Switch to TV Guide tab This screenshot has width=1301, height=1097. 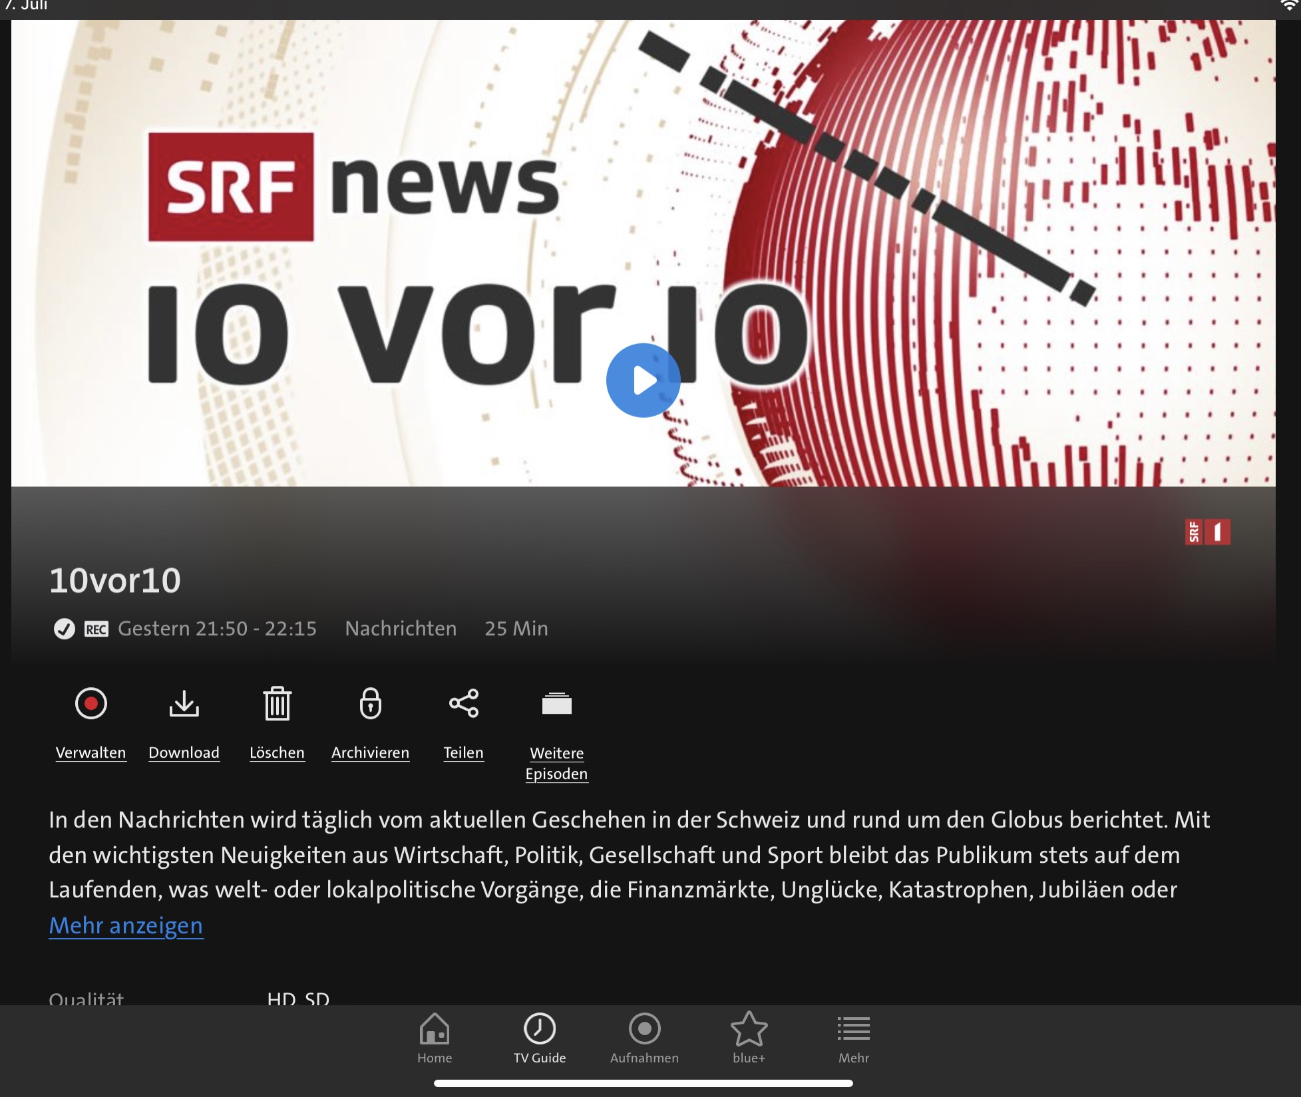click(x=540, y=1038)
